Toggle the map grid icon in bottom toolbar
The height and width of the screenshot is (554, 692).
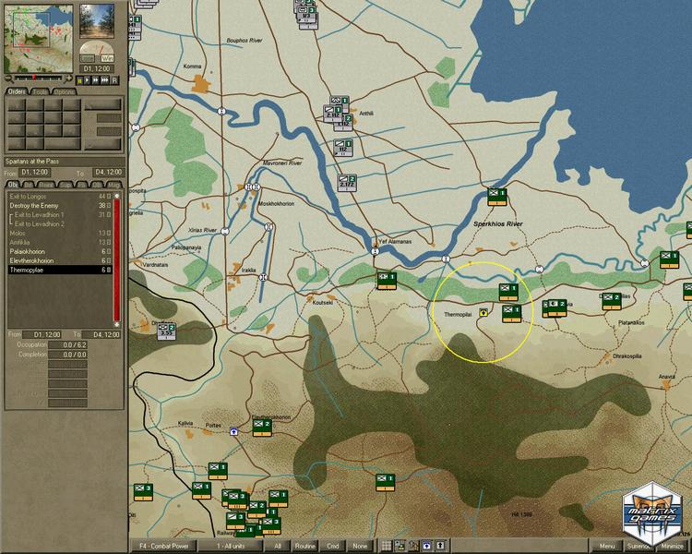387,546
